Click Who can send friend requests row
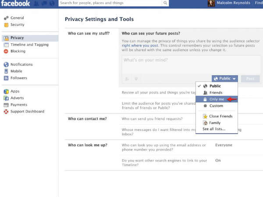The width and height of the screenshot is (263, 197). [152, 119]
